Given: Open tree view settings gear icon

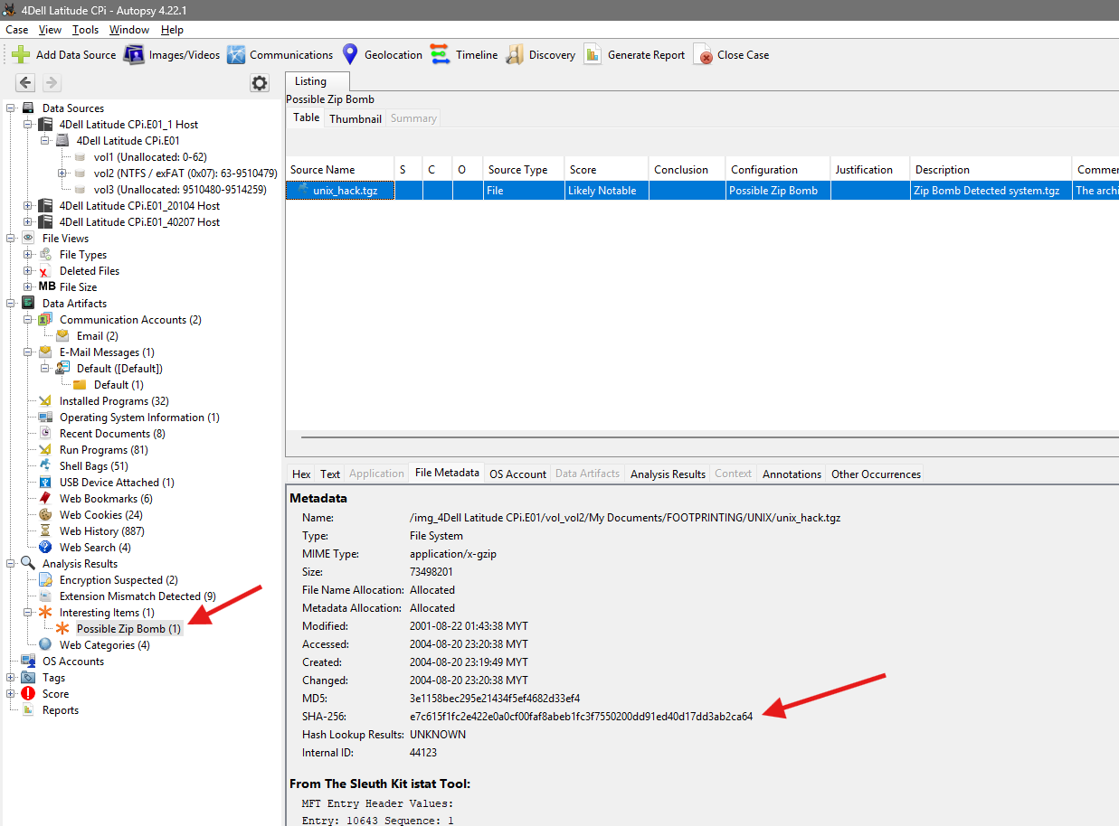Looking at the screenshot, I should [x=260, y=83].
